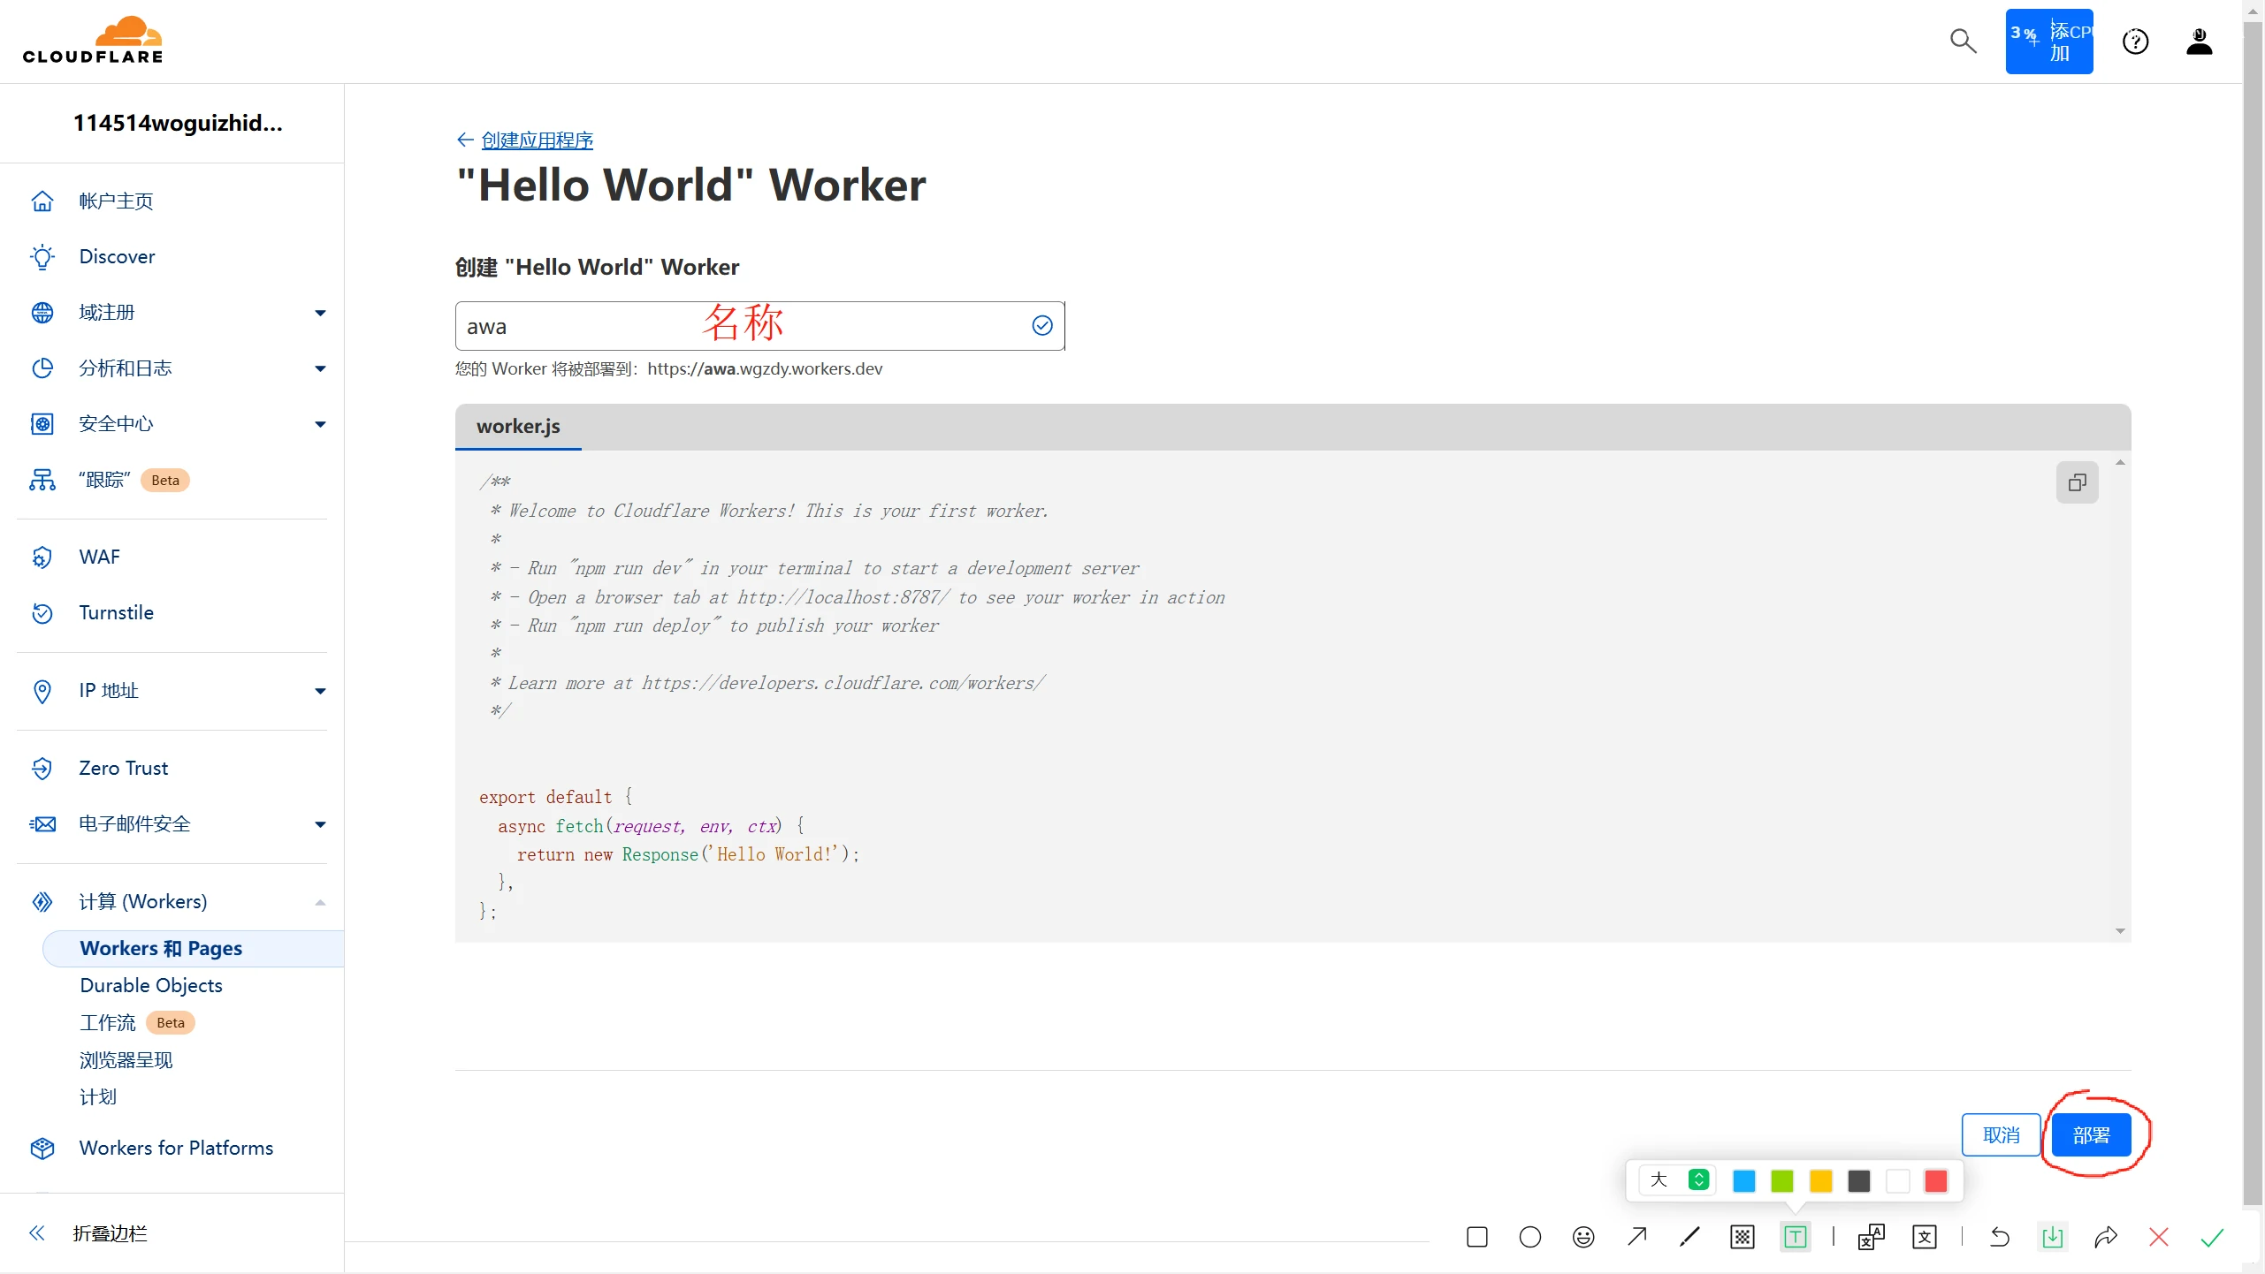Save screenshot with download icon

[x=2052, y=1237]
